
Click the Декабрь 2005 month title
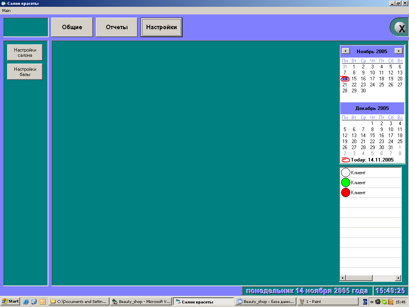pyautogui.click(x=372, y=108)
